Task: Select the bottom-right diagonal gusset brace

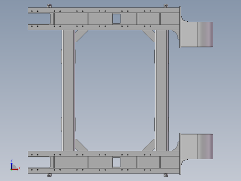Action: pos(148,145)
